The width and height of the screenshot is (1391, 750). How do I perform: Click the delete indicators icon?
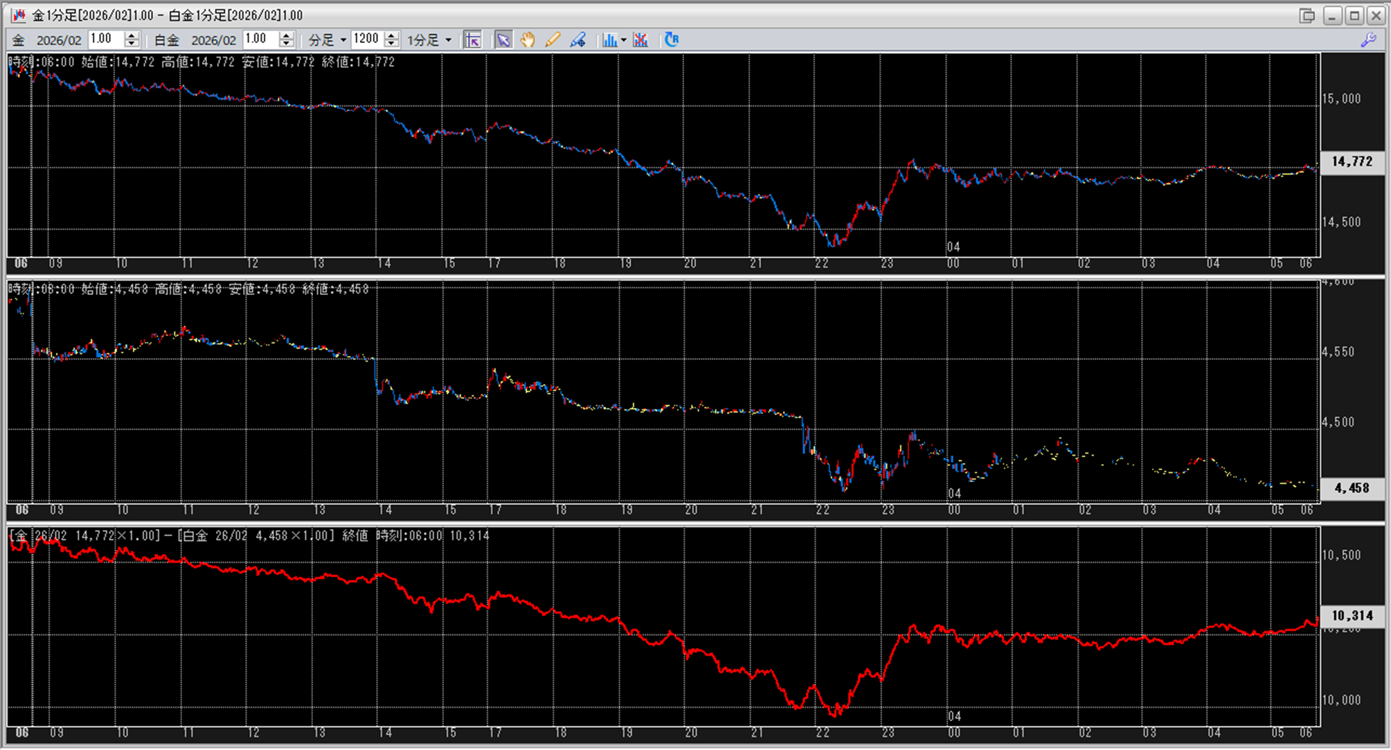640,40
